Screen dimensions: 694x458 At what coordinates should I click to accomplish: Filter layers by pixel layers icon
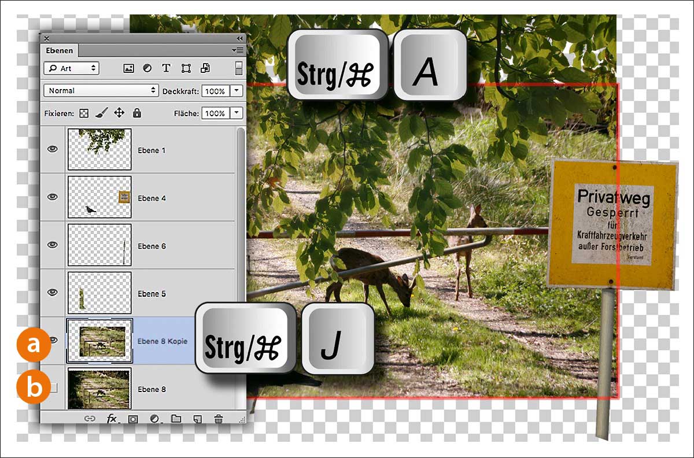tap(128, 68)
